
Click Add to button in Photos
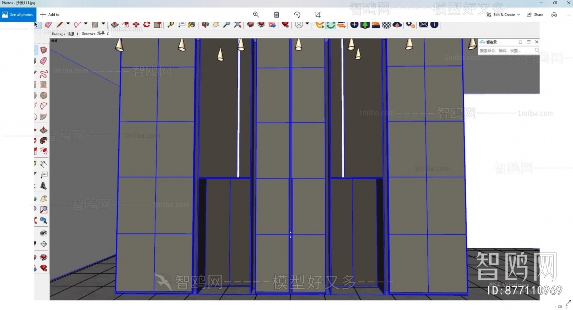(x=50, y=15)
